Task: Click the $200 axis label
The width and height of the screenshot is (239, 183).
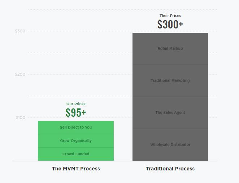Action: (20, 74)
